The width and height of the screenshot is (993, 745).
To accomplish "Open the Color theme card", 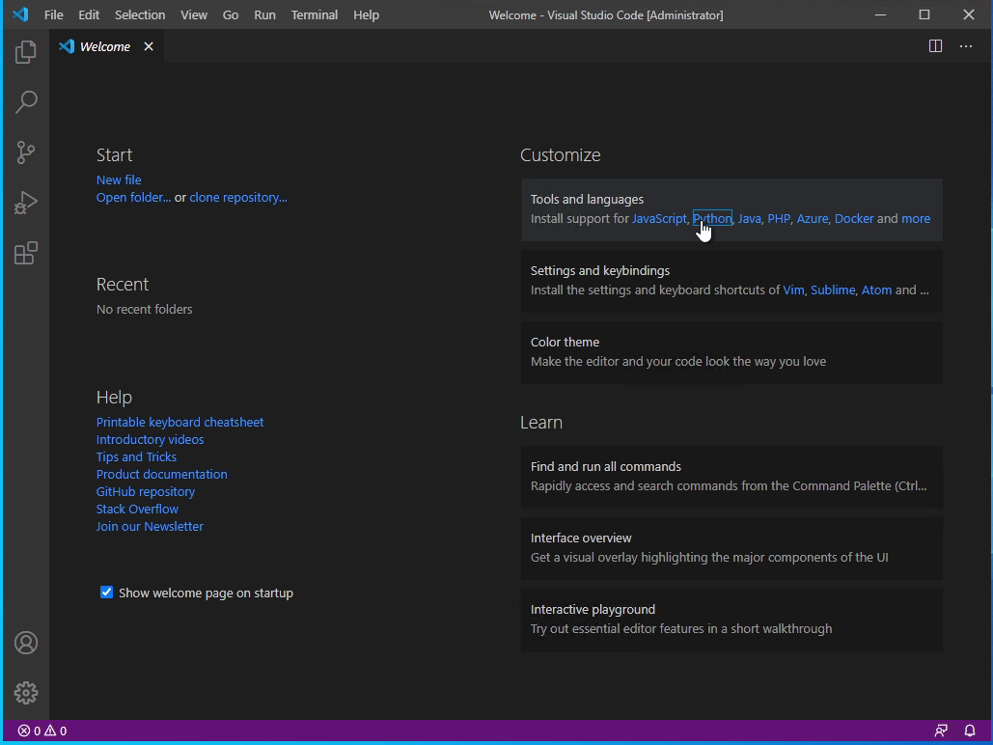I will coord(731,352).
